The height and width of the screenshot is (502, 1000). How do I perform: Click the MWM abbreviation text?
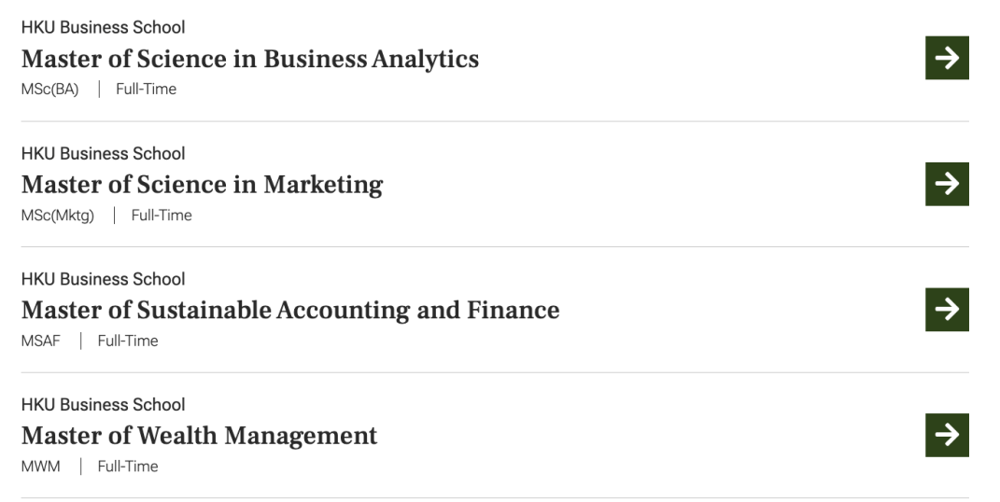(40, 467)
